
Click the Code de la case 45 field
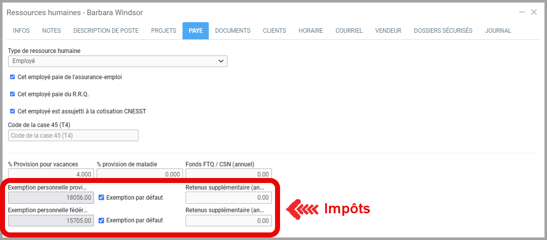73,136
